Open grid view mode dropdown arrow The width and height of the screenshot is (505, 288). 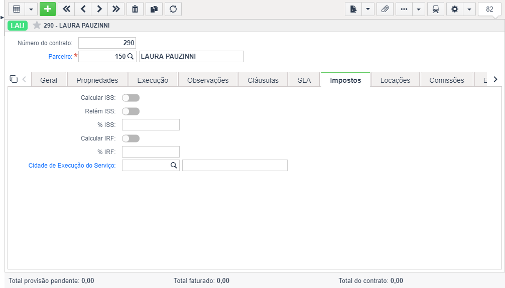point(31,9)
